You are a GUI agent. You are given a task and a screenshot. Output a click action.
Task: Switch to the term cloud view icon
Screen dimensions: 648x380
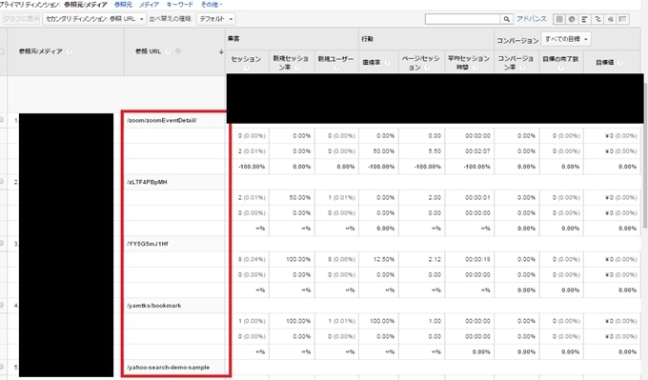(x=611, y=19)
